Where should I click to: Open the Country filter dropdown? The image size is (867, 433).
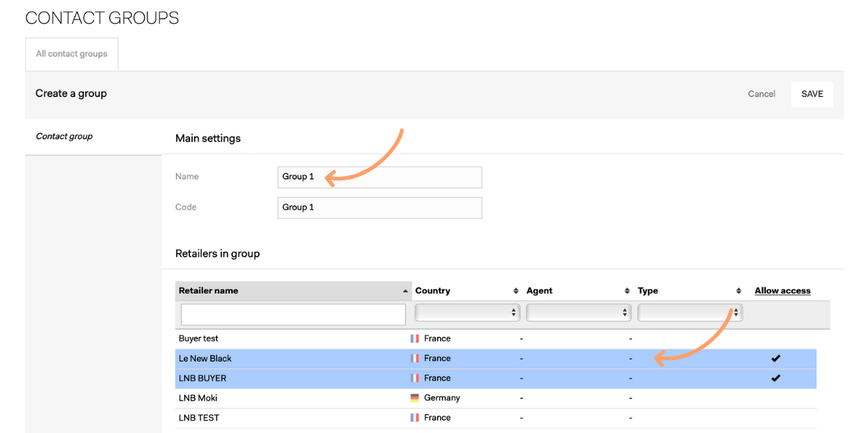[x=467, y=312]
